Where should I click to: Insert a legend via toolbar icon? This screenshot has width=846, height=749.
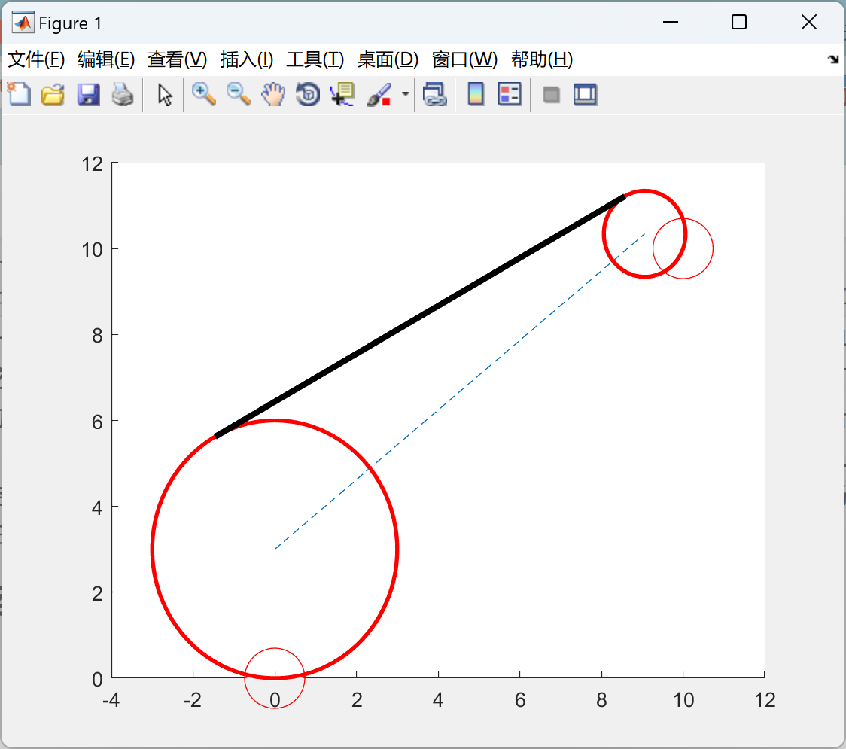(x=510, y=94)
